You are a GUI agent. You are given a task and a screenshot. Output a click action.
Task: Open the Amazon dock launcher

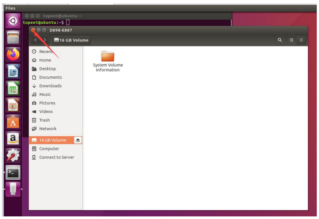pyautogui.click(x=13, y=139)
